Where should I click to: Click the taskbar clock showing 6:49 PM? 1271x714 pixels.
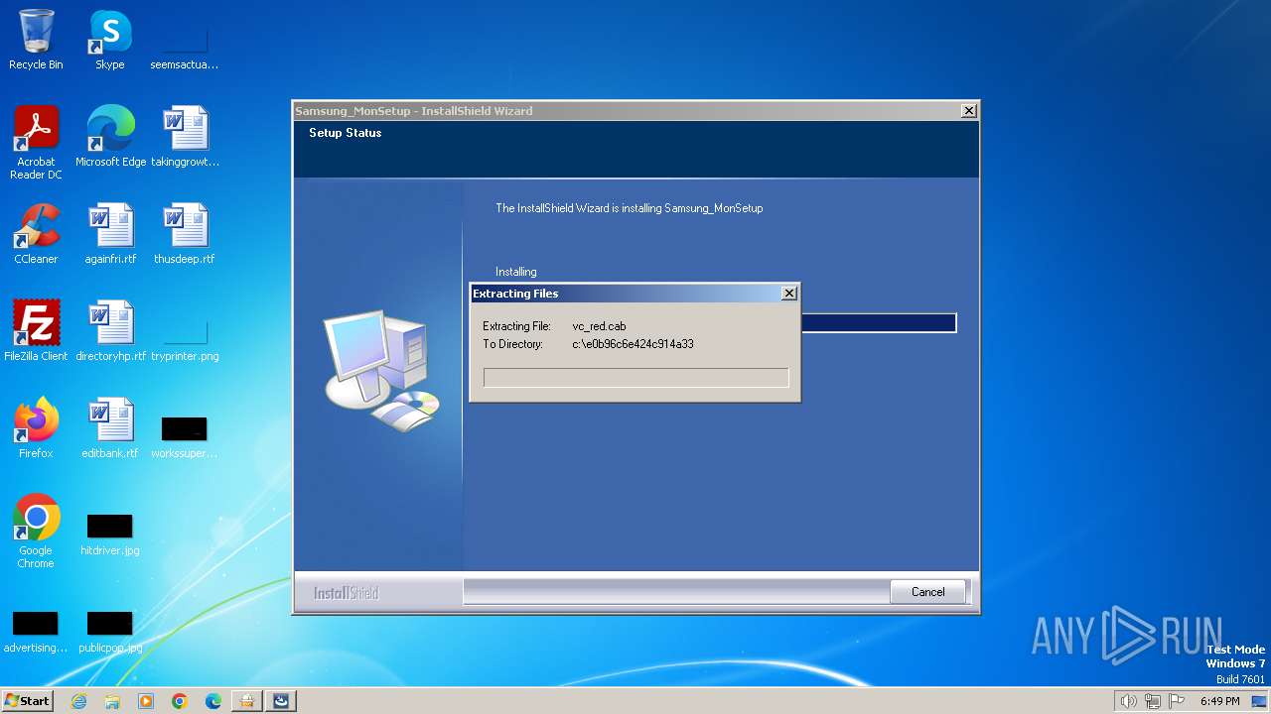(x=1219, y=701)
